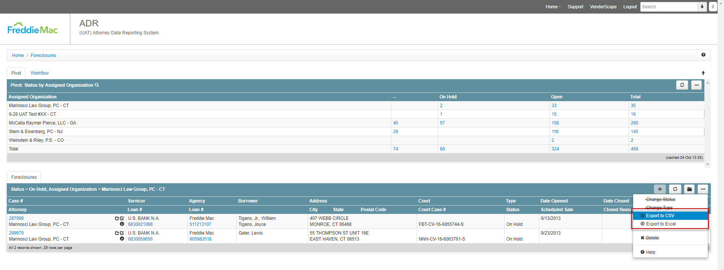Open the Pivot panel more-options button
This screenshot has width=724, height=270.
click(x=696, y=85)
